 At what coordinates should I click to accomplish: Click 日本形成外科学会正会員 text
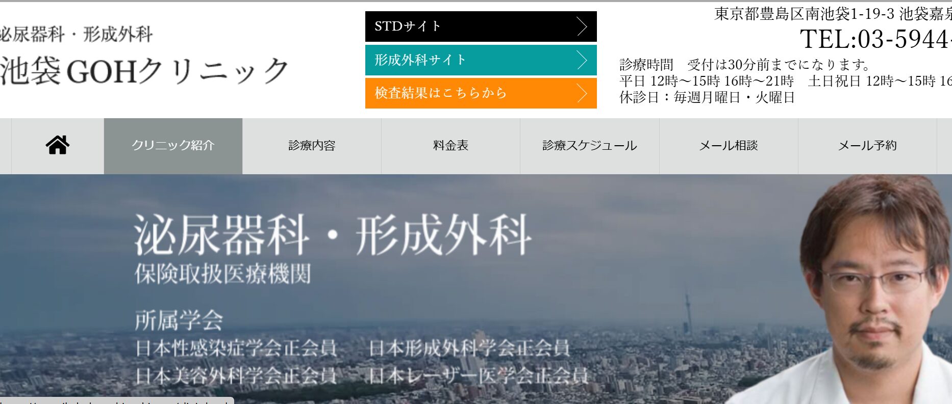(469, 348)
